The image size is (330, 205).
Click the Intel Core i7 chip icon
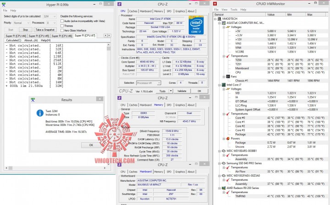(x=224, y=85)
